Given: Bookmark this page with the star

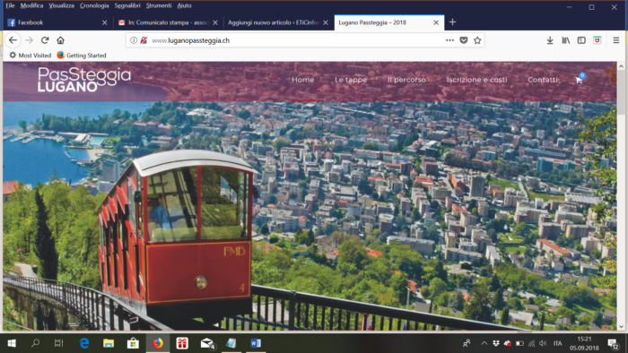Looking at the screenshot, I should (x=477, y=40).
